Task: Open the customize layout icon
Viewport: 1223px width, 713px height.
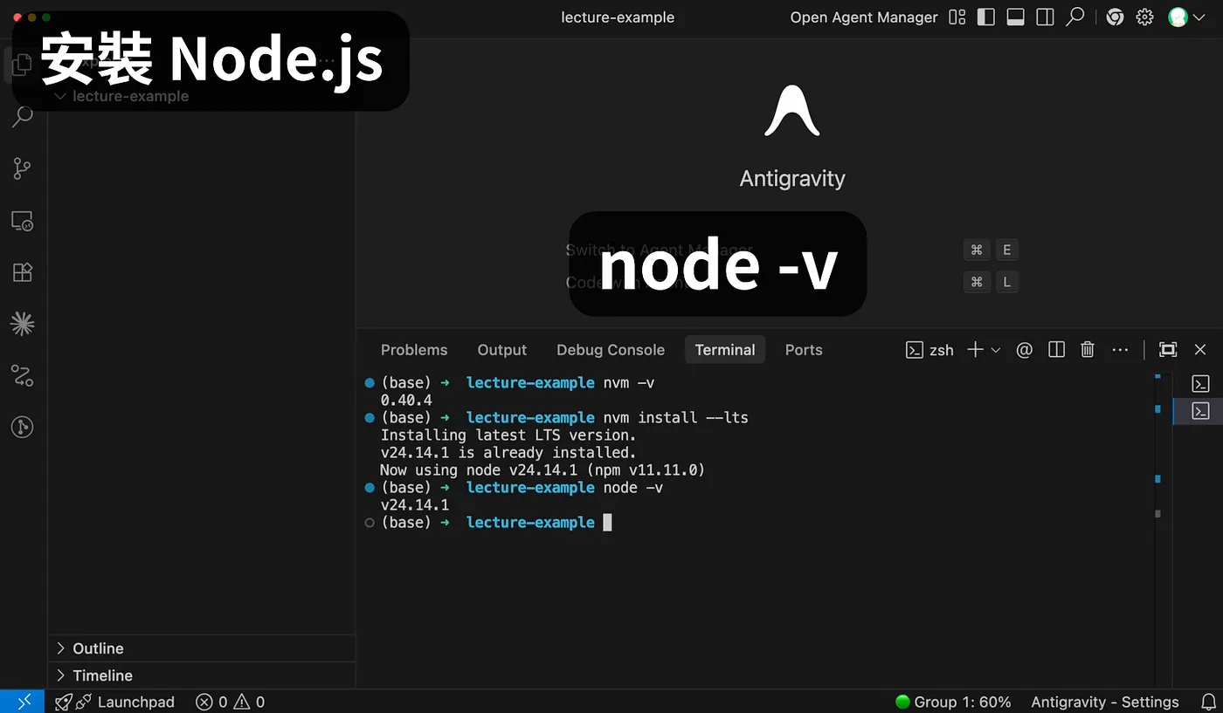Action: click(x=957, y=17)
